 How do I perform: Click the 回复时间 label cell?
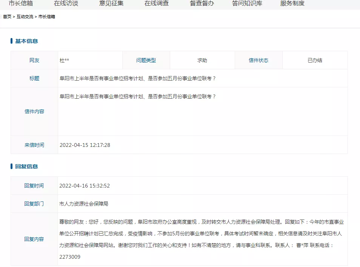[x=34, y=185]
